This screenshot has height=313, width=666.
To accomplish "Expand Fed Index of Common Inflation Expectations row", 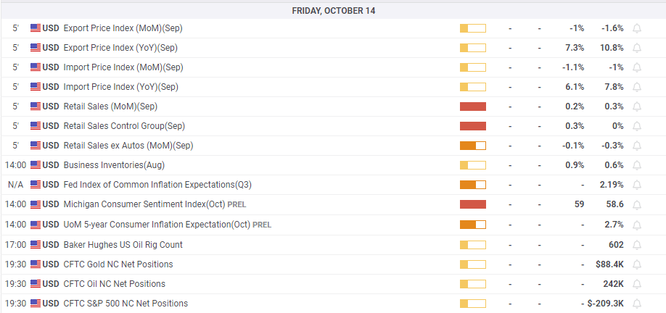I will pos(157,185).
